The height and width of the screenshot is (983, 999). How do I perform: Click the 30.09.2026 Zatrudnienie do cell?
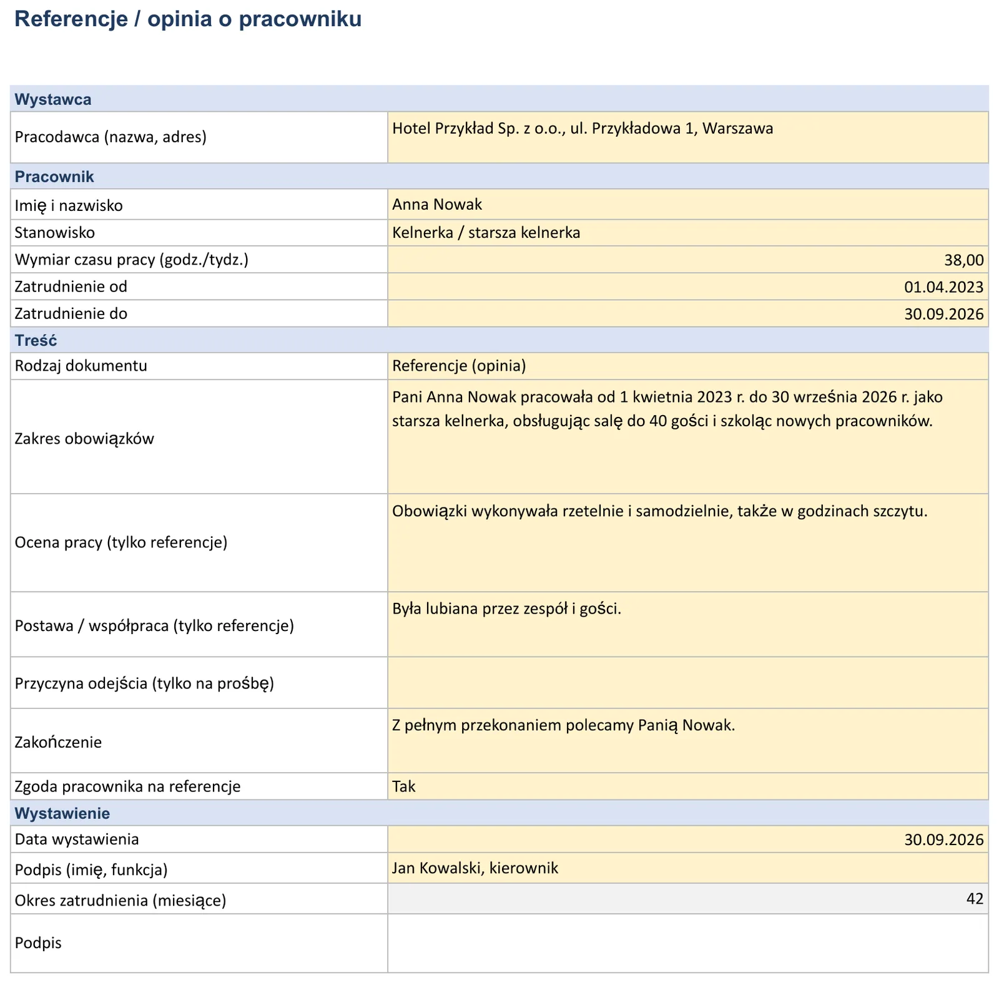(x=687, y=313)
